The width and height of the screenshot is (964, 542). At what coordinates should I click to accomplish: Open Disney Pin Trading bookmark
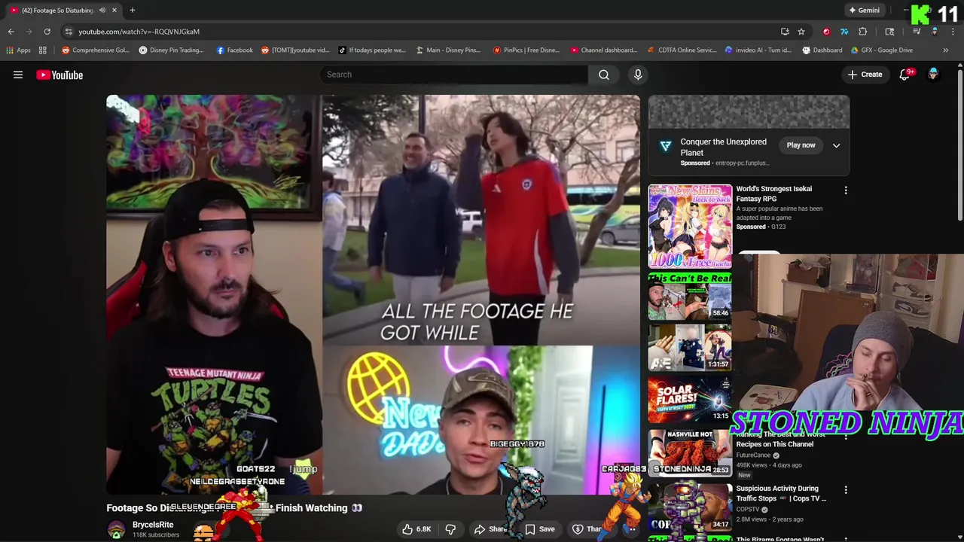tap(171, 50)
